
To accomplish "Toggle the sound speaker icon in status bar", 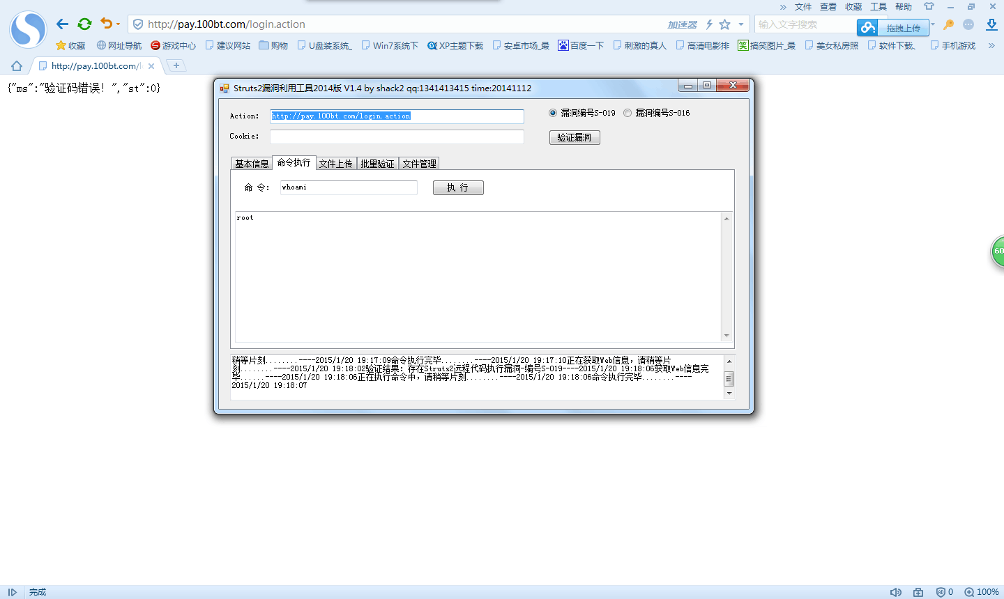I will [896, 592].
